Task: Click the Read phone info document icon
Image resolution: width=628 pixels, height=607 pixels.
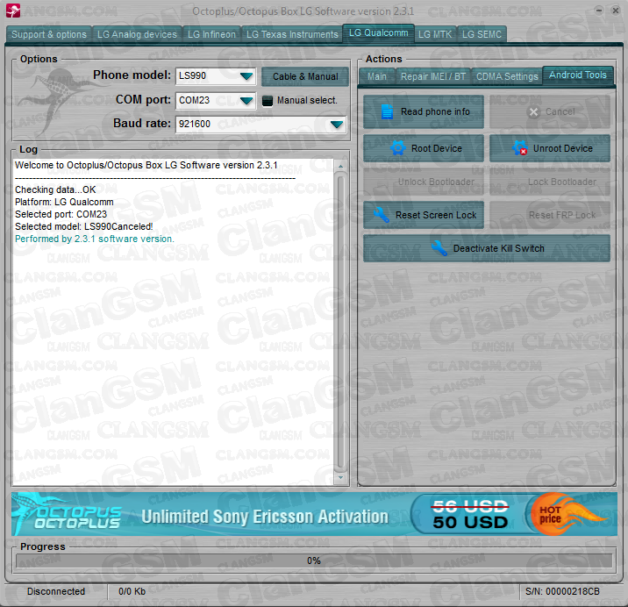Action: 387,111
